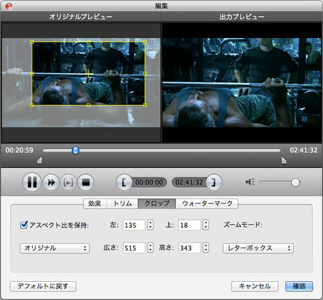Viewport: 323px width, 300px height.
Task: Open the オリジナル aspect ratio dropdown
Action: click(x=55, y=248)
